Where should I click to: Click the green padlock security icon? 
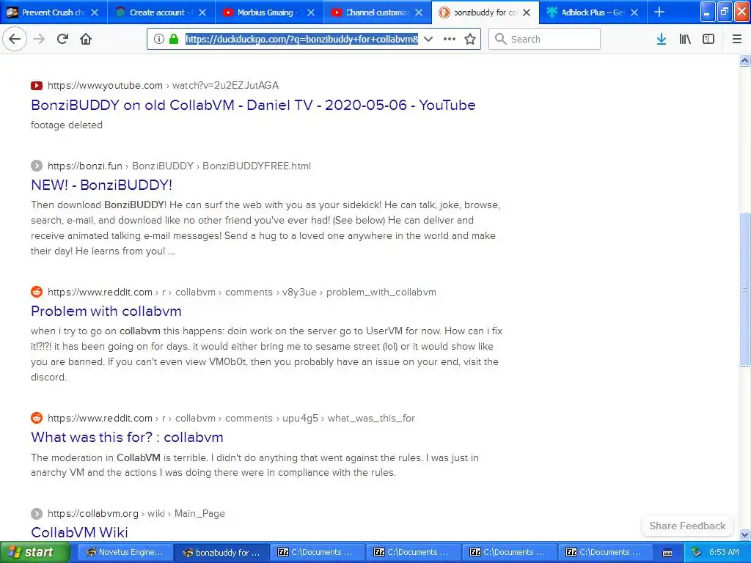pos(173,39)
